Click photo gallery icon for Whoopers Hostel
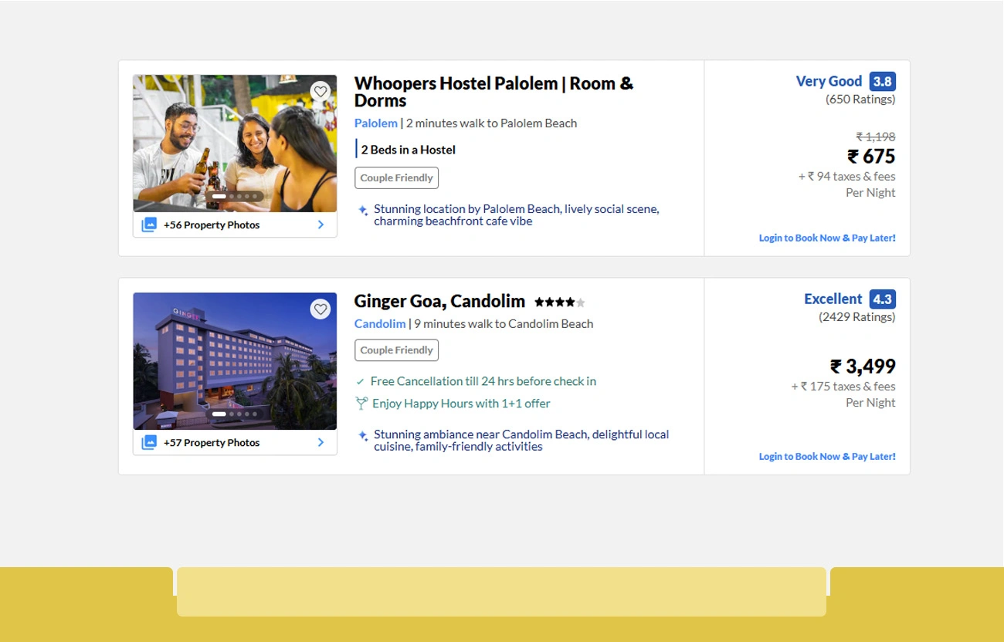This screenshot has height=642, width=1004. pyautogui.click(x=149, y=225)
